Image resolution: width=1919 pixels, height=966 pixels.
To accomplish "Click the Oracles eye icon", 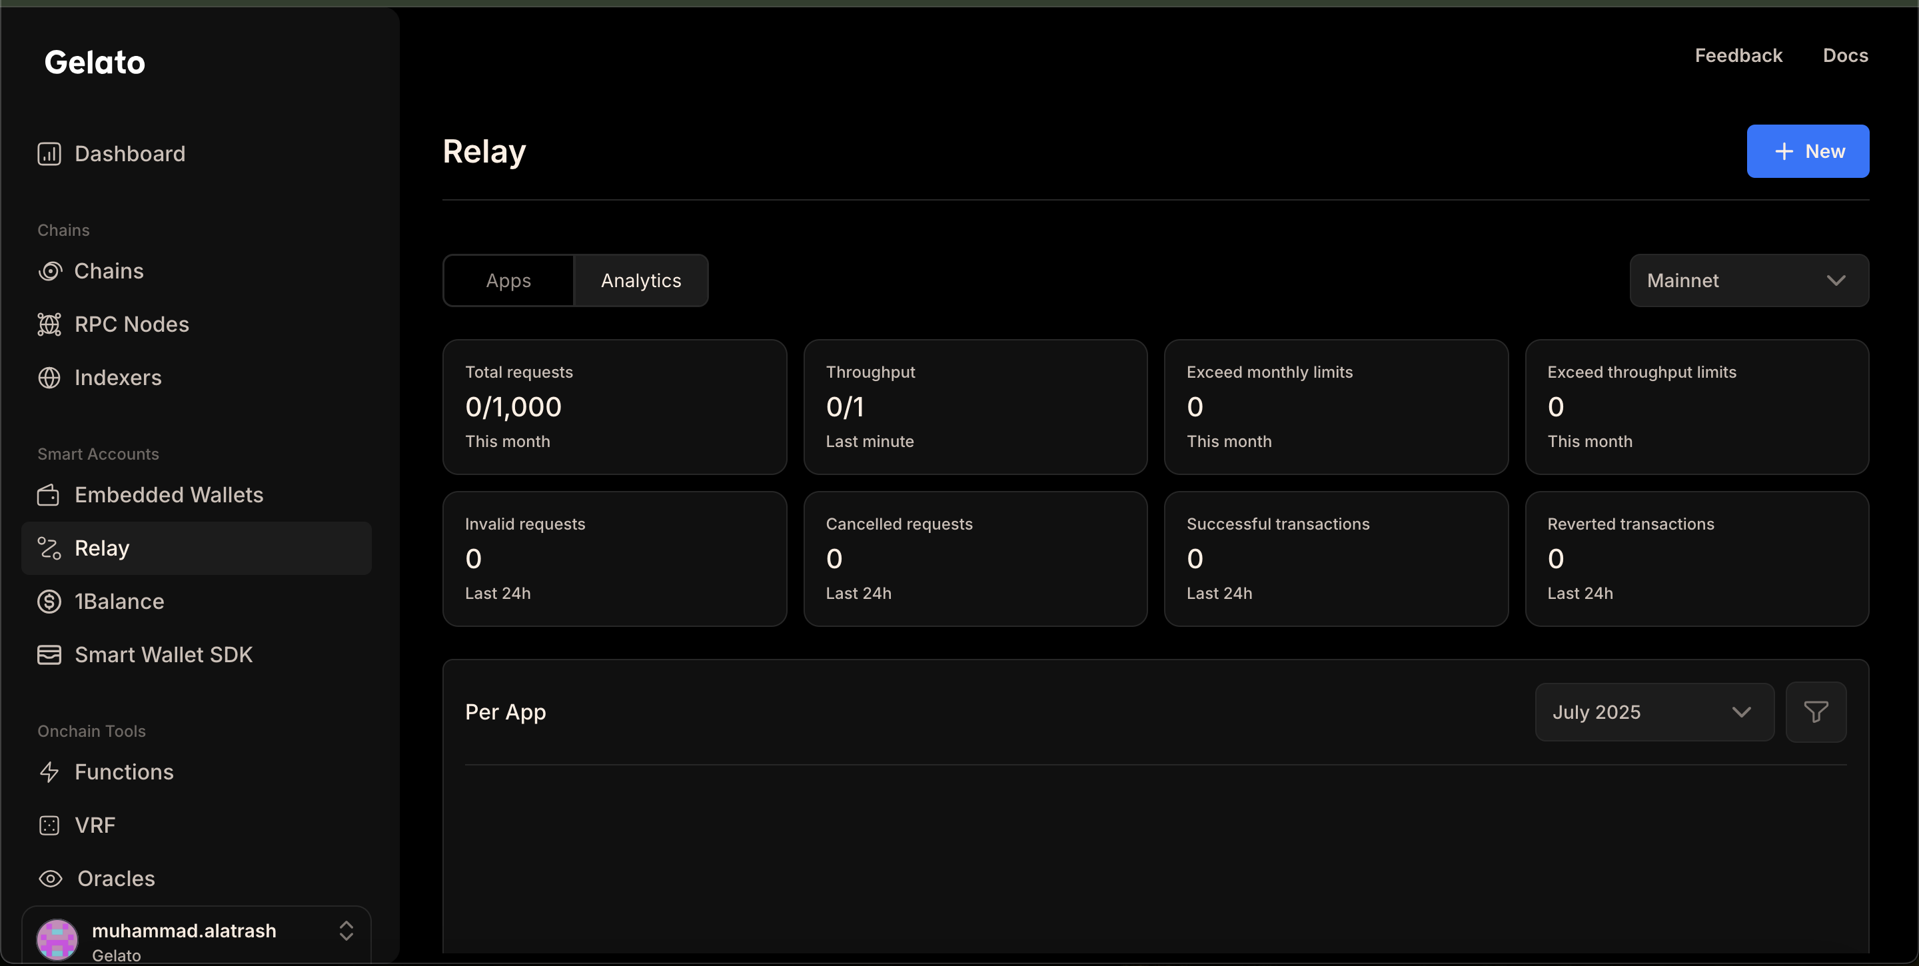I will 50,879.
